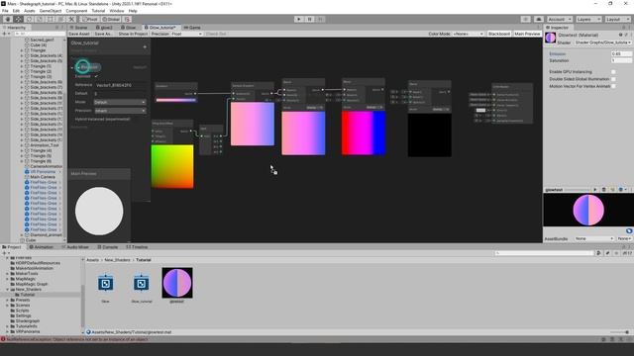Select the Rotate tool in toolbar
This screenshot has height=356, width=634.
pos(29,19)
